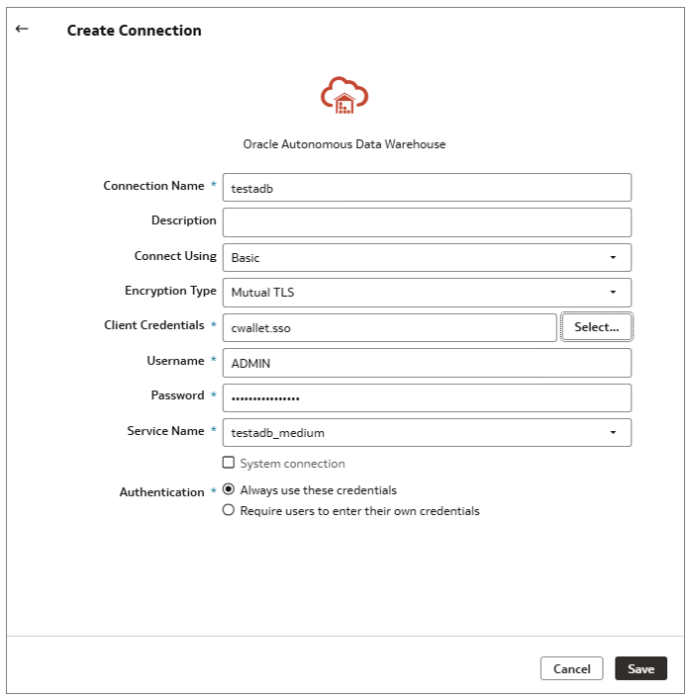688x697 pixels.
Task: Click the Create Connection heading
Action: coord(134,30)
